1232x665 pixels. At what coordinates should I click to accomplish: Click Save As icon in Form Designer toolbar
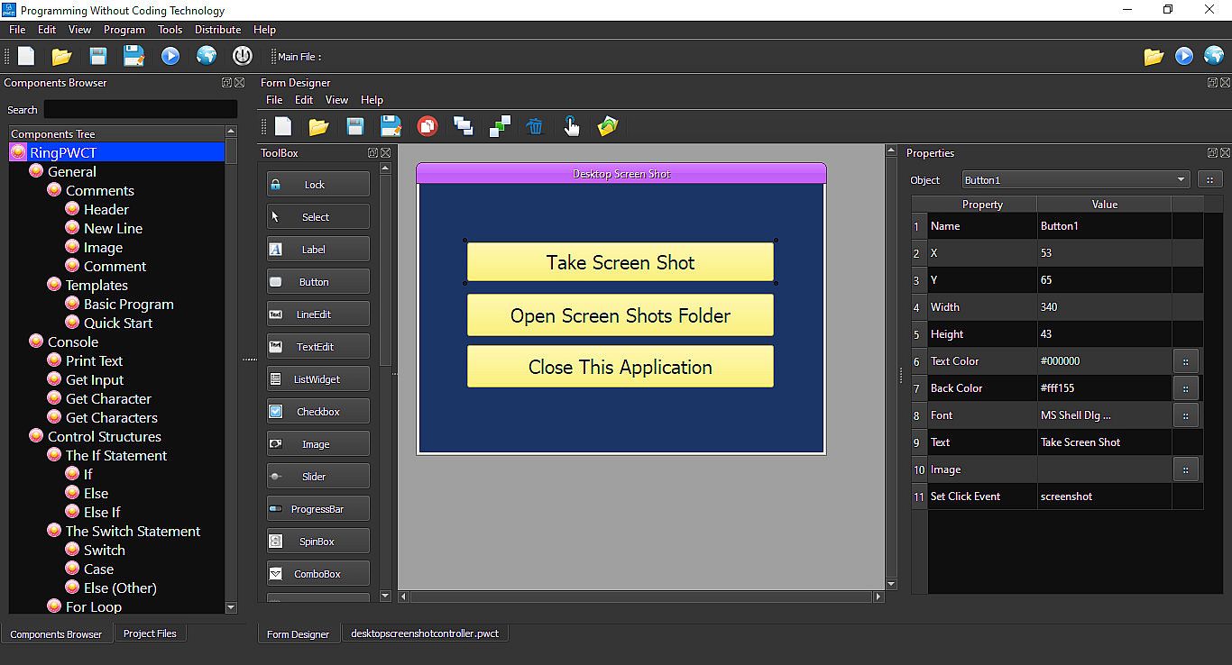(391, 126)
